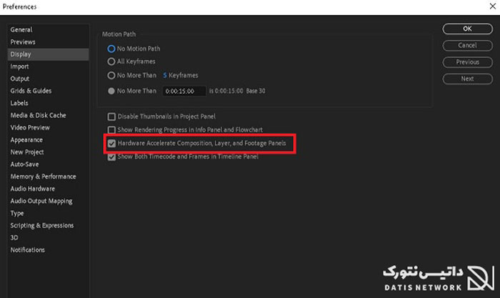Switch to Media & Disk Cache settings
The width and height of the screenshot is (500, 298).
[x=38, y=116]
